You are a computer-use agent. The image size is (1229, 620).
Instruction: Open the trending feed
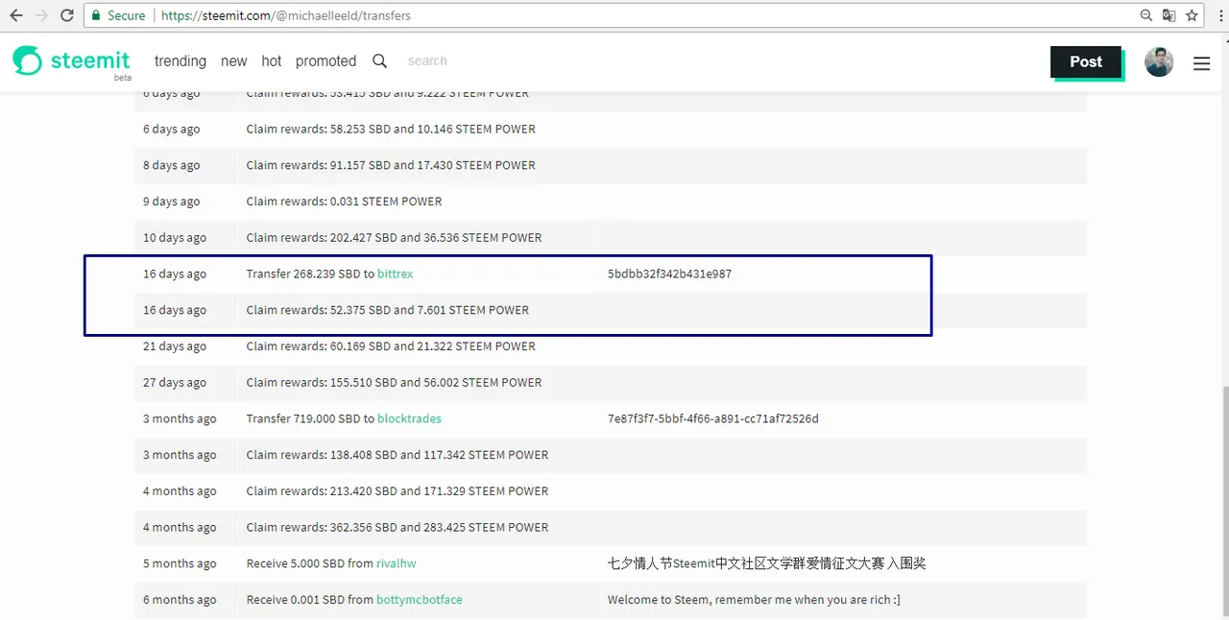coord(180,60)
